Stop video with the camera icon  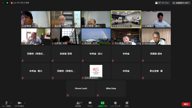(x=19, y=104)
